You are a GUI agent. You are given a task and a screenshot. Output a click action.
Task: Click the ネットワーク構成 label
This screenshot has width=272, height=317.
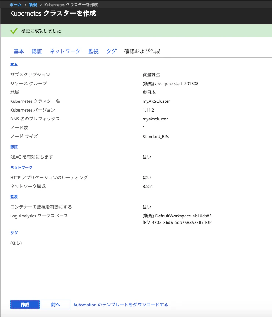pos(28,186)
